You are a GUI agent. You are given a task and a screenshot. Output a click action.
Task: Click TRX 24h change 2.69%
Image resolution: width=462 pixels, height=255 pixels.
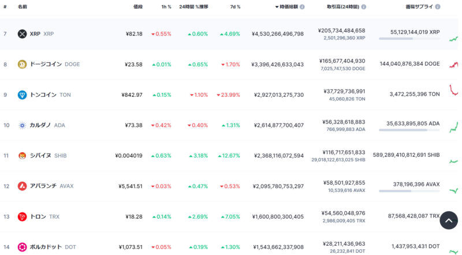pos(198,217)
